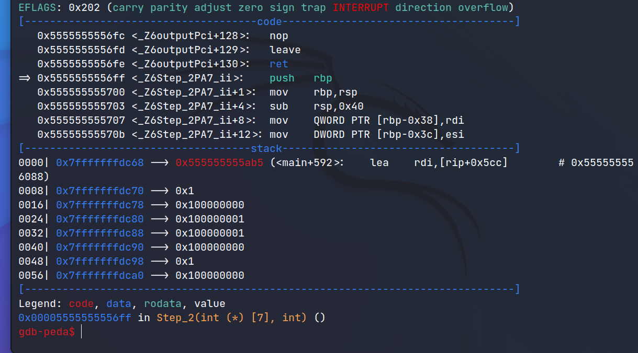Click the value 0x1 at stack offset 0008

pyautogui.click(x=185, y=191)
